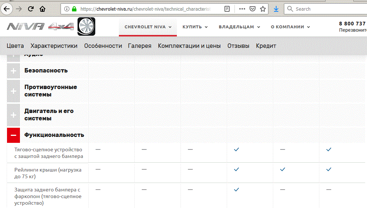The image size is (367, 208).
Task: Expand Противоугонные системы section
Action: point(13,91)
